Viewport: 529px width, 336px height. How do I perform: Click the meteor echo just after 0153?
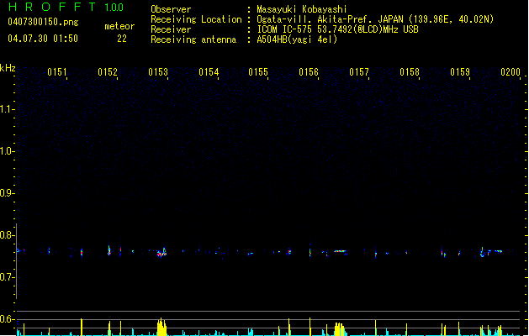tap(162, 253)
